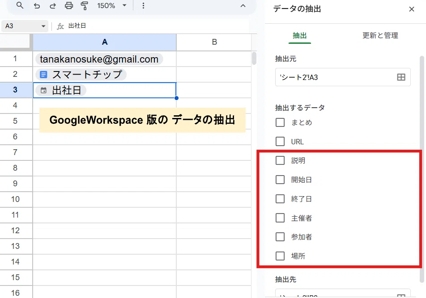
Task: Activate the paint format tool
Action: click(85, 6)
